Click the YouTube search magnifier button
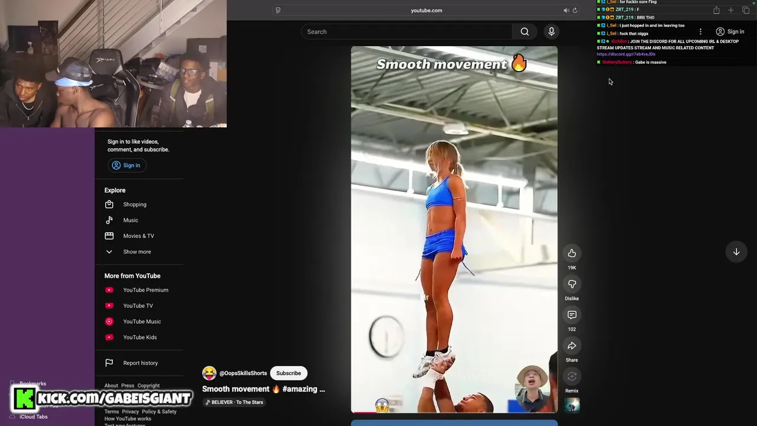Viewport: 757px width, 426px height. click(x=525, y=32)
